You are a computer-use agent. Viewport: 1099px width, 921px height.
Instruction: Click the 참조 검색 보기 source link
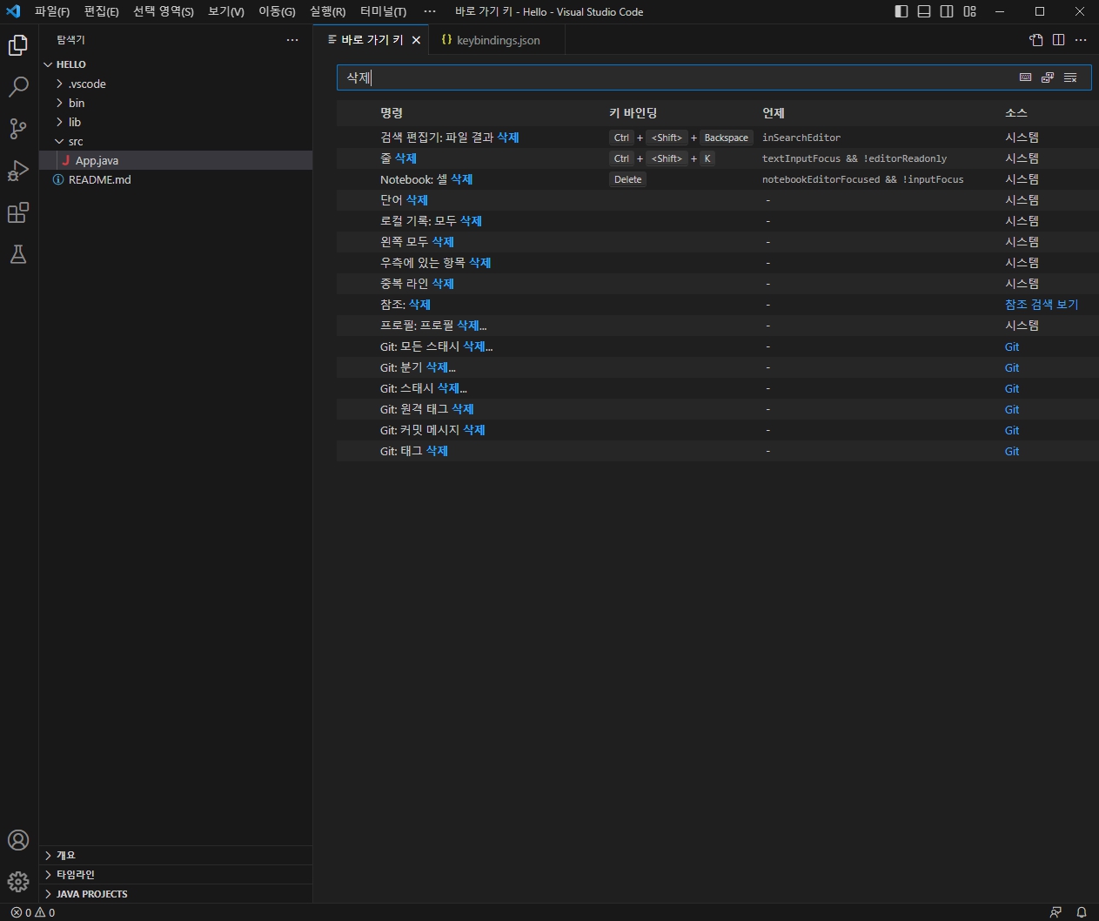click(x=1042, y=305)
